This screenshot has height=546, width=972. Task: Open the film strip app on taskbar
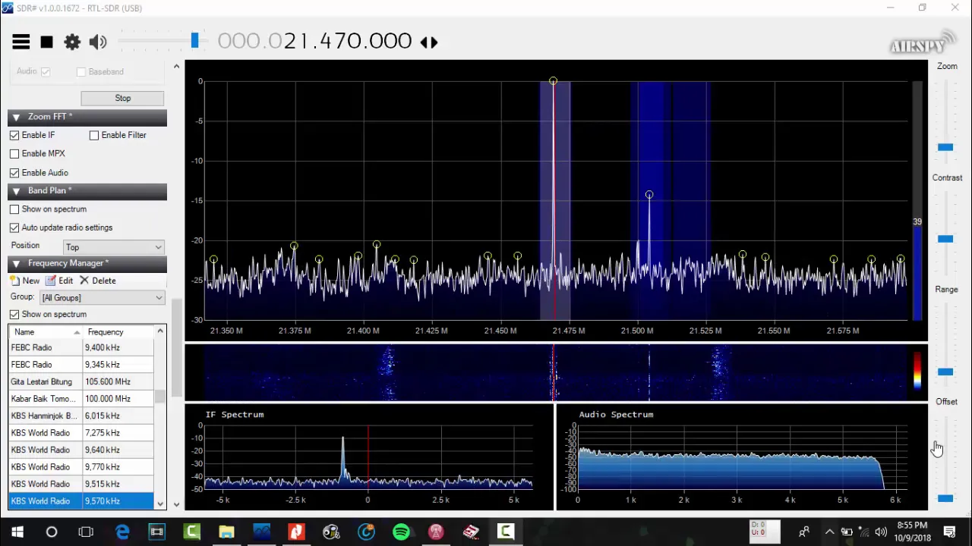156,532
